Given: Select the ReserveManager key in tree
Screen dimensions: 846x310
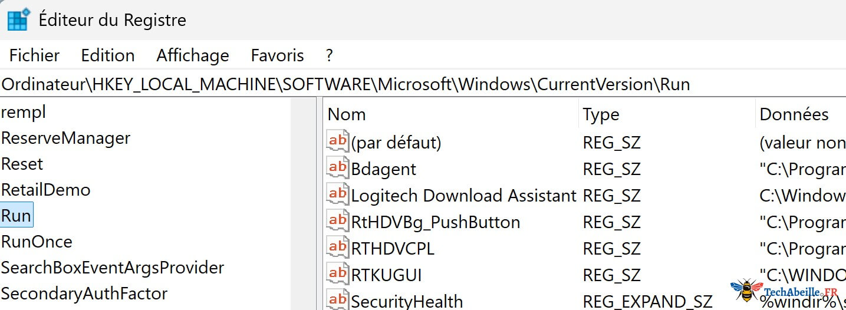Looking at the screenshot, I should click(x=65, y=138).
